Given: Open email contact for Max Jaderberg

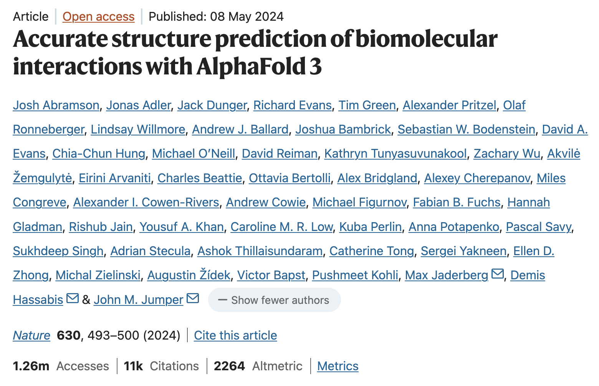Looking at the screenshot, I should click(498, 274).
